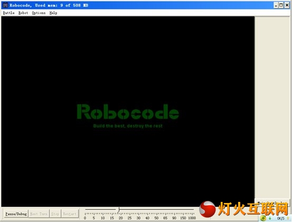This screenshot has height=222, width=292.
Task: Click the Next Turn button
Action: pos(39,214)
